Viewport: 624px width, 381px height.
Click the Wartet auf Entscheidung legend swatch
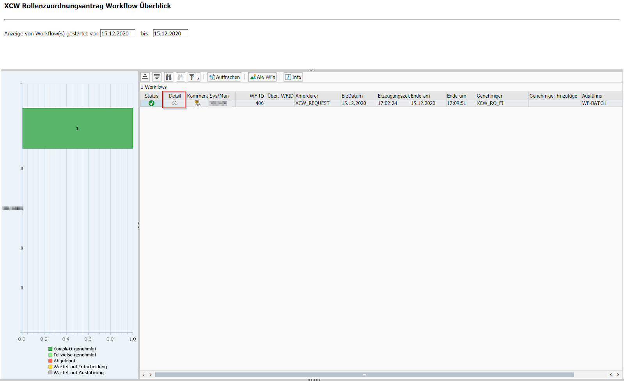(50, 367)
